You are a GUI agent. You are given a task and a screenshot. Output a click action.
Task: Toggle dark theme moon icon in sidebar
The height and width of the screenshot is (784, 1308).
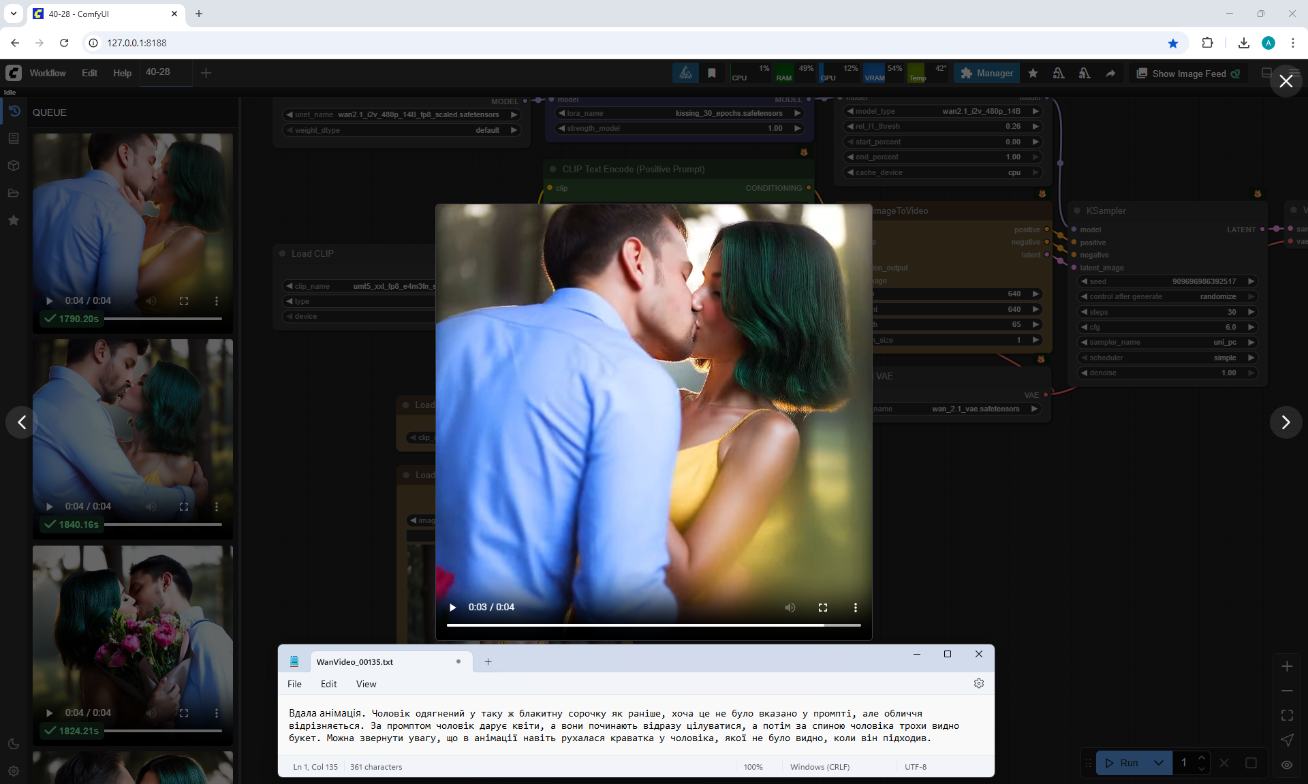(14, 744)
